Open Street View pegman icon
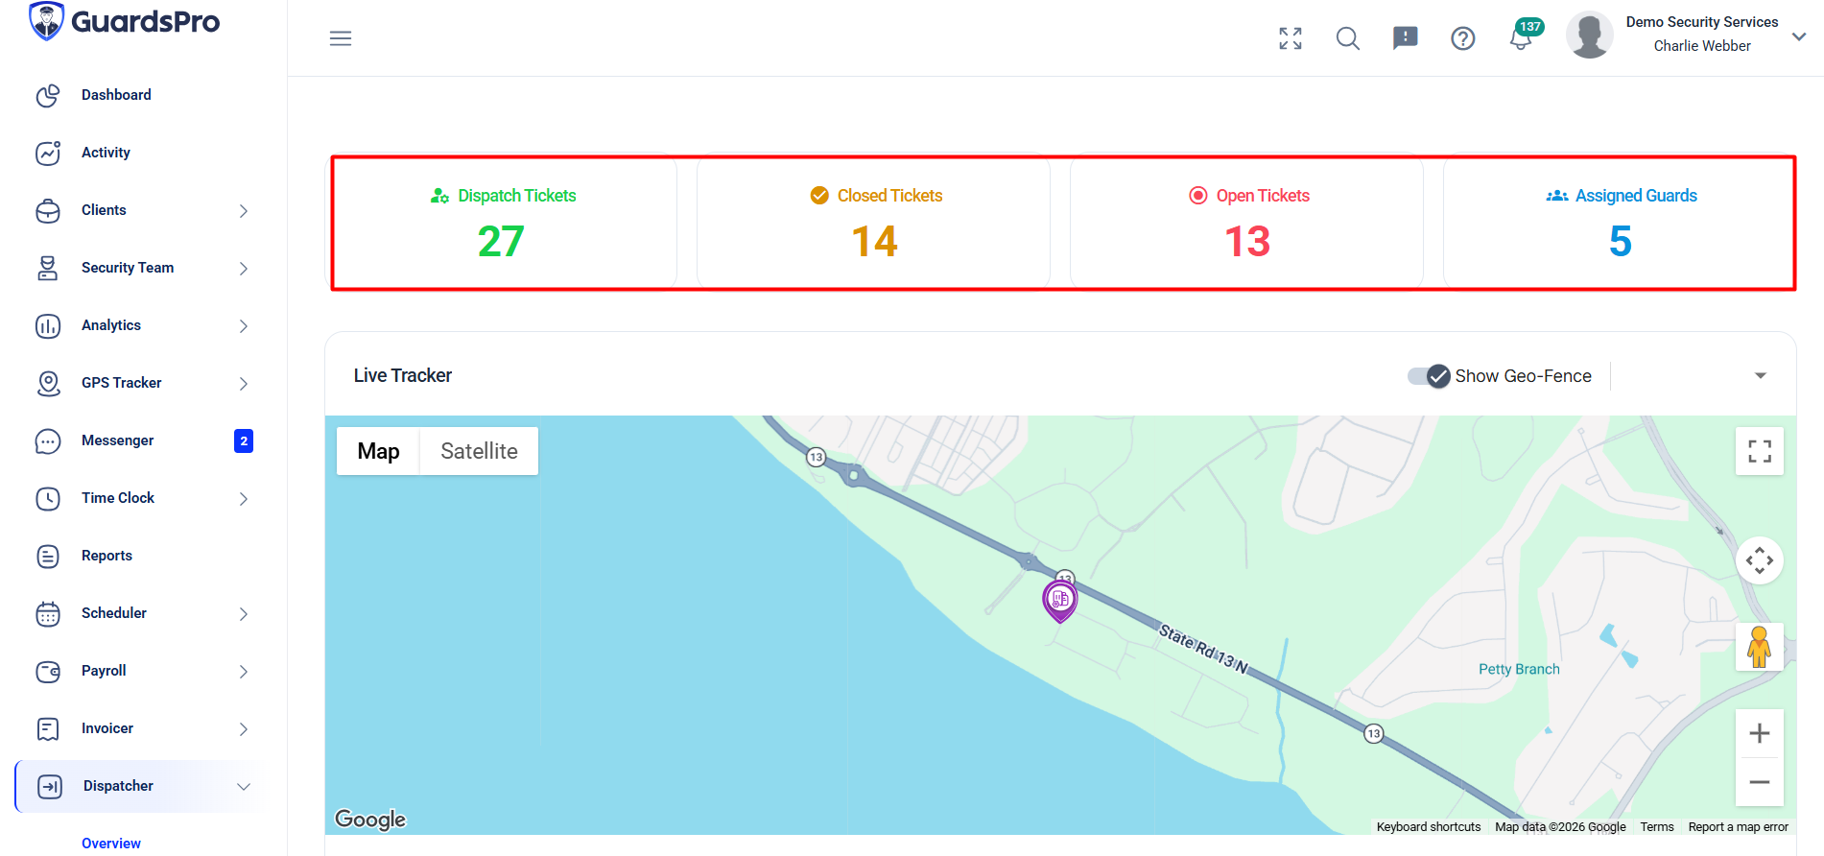This screenshot has width=1824, height=856. (1759, 647)
